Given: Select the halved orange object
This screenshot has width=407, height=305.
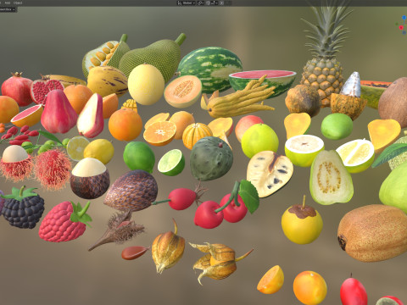Looking at the screenshot, I should [x=159, y=133].
